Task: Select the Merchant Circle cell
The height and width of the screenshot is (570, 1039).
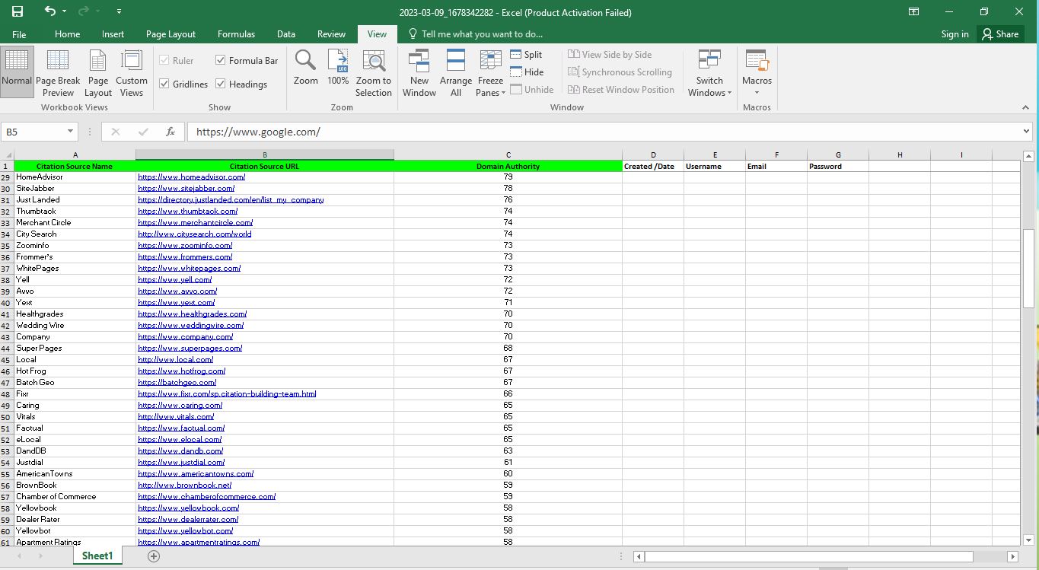Action: [75, 223]
